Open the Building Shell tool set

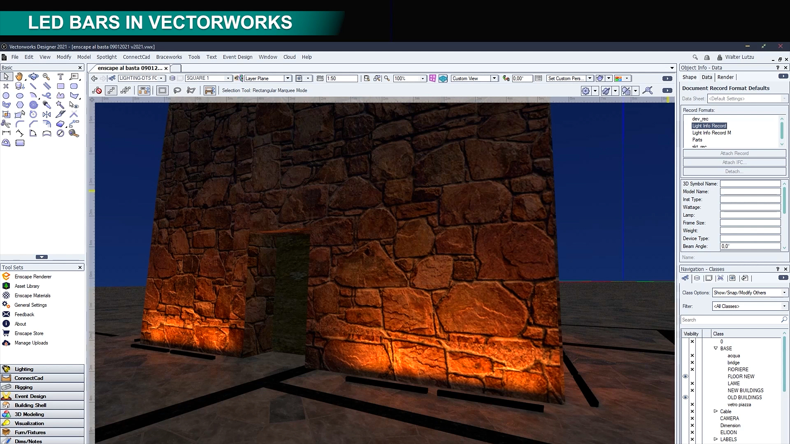pyautogui.click(x=42, y=405)
